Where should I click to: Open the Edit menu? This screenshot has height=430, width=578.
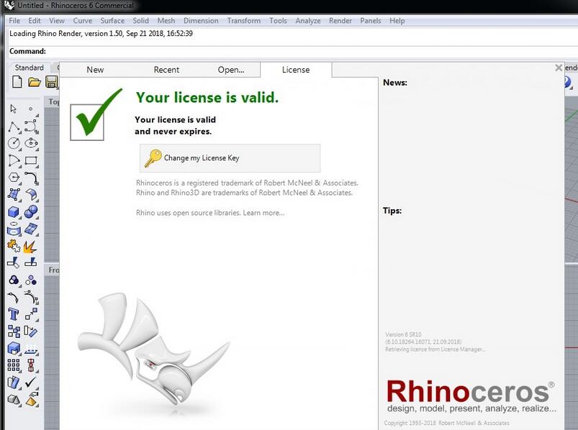35,21
